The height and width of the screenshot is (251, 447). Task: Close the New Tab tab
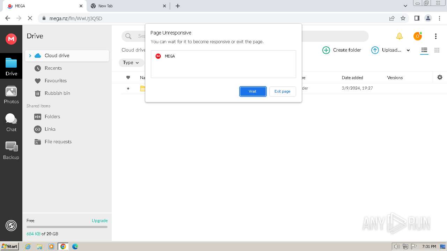[x=165, y=6]
